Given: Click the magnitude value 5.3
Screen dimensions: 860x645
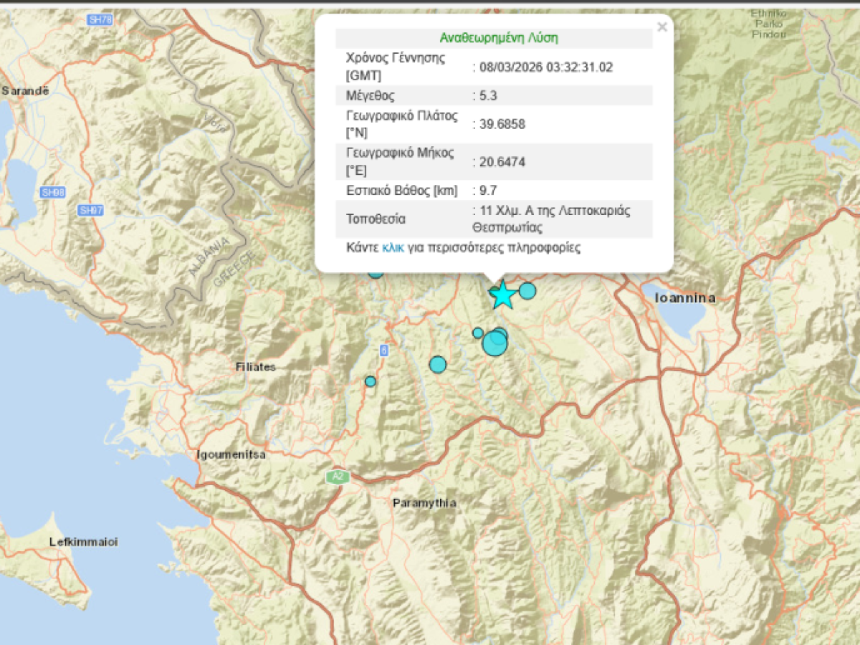Looking at the screenshot, I should point(485,95).
